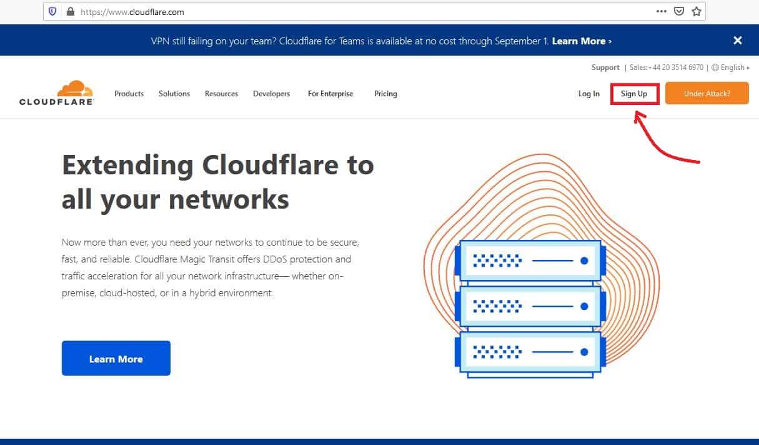Image resolution: width=759 pixels, height=445 pixels.
Task: Go to the Pricing page
Action: pyautogui.click(x=385, y=94)
